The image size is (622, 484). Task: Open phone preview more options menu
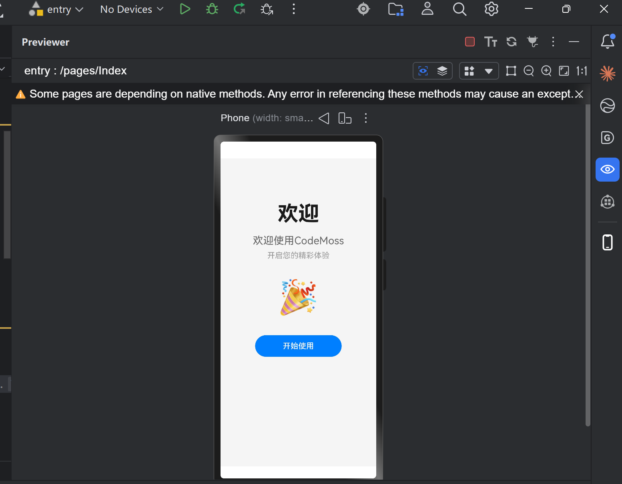click(366, 118)
